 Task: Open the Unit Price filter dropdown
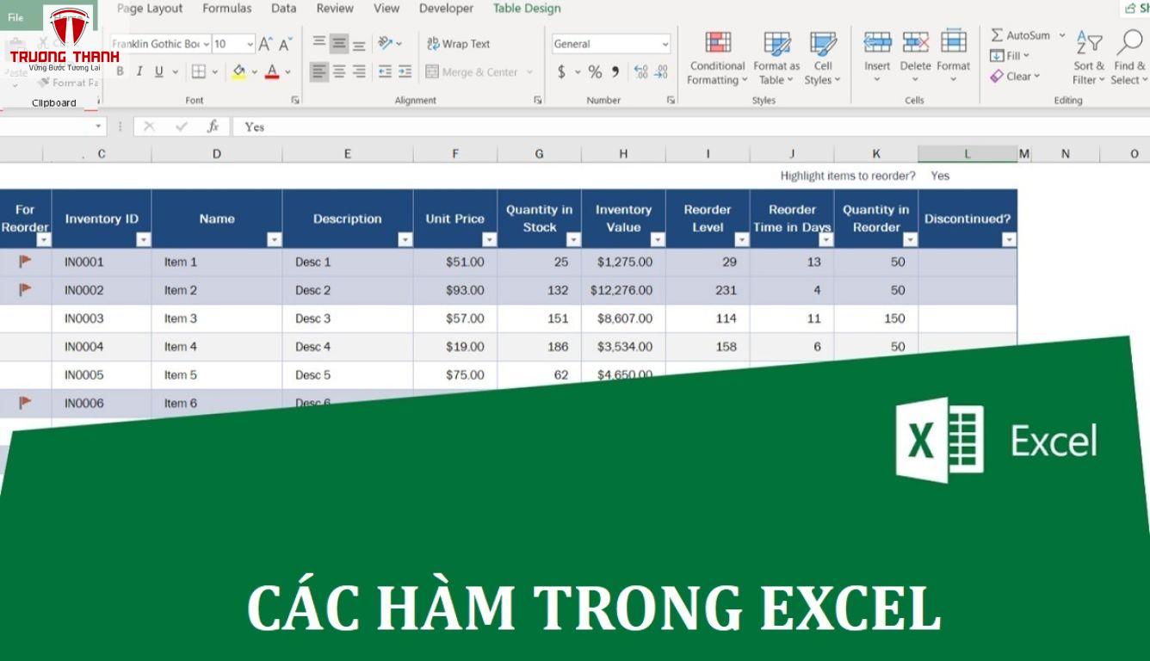point(490,240)
